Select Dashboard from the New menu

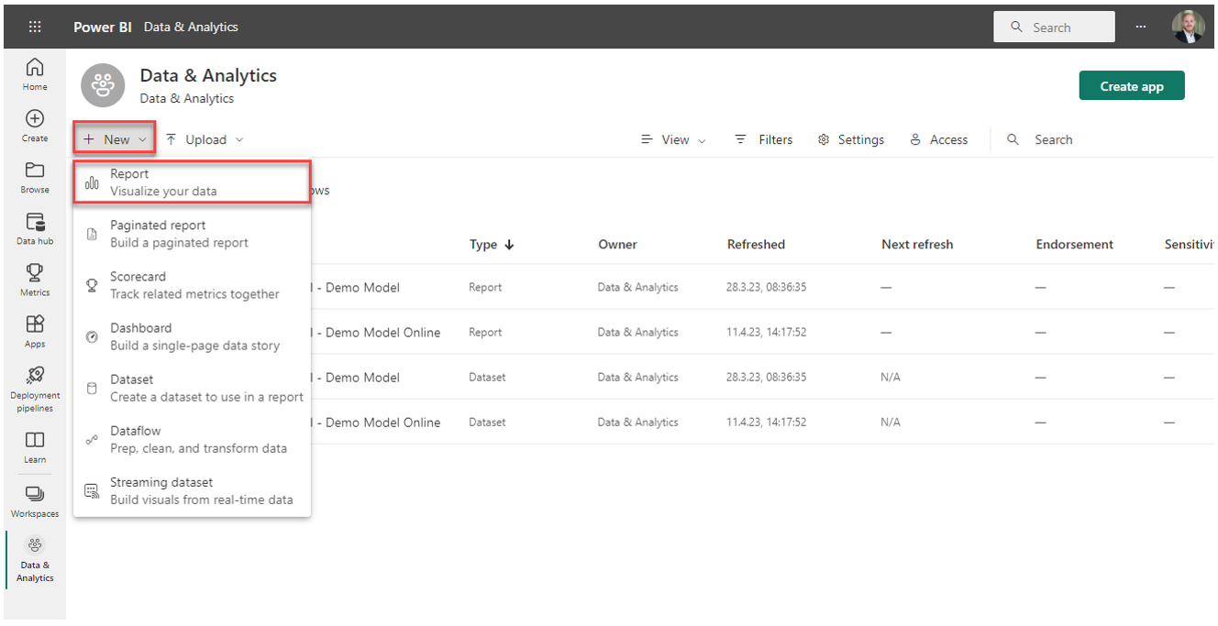pos(192,336)
